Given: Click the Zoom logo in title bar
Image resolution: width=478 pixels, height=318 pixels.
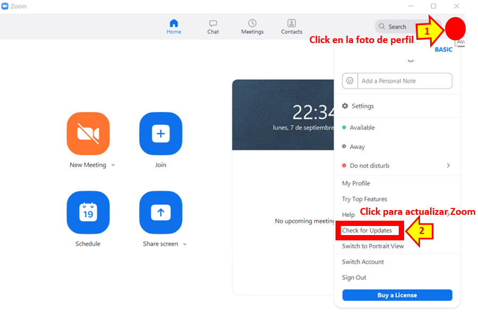Looking at the screenshot, I should (5, 6).
